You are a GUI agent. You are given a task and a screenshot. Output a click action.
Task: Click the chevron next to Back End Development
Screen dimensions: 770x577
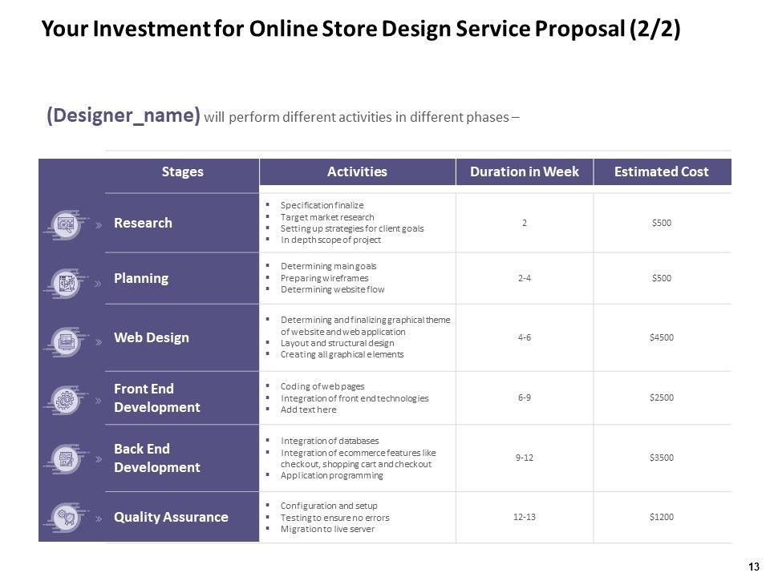[99, 459]
